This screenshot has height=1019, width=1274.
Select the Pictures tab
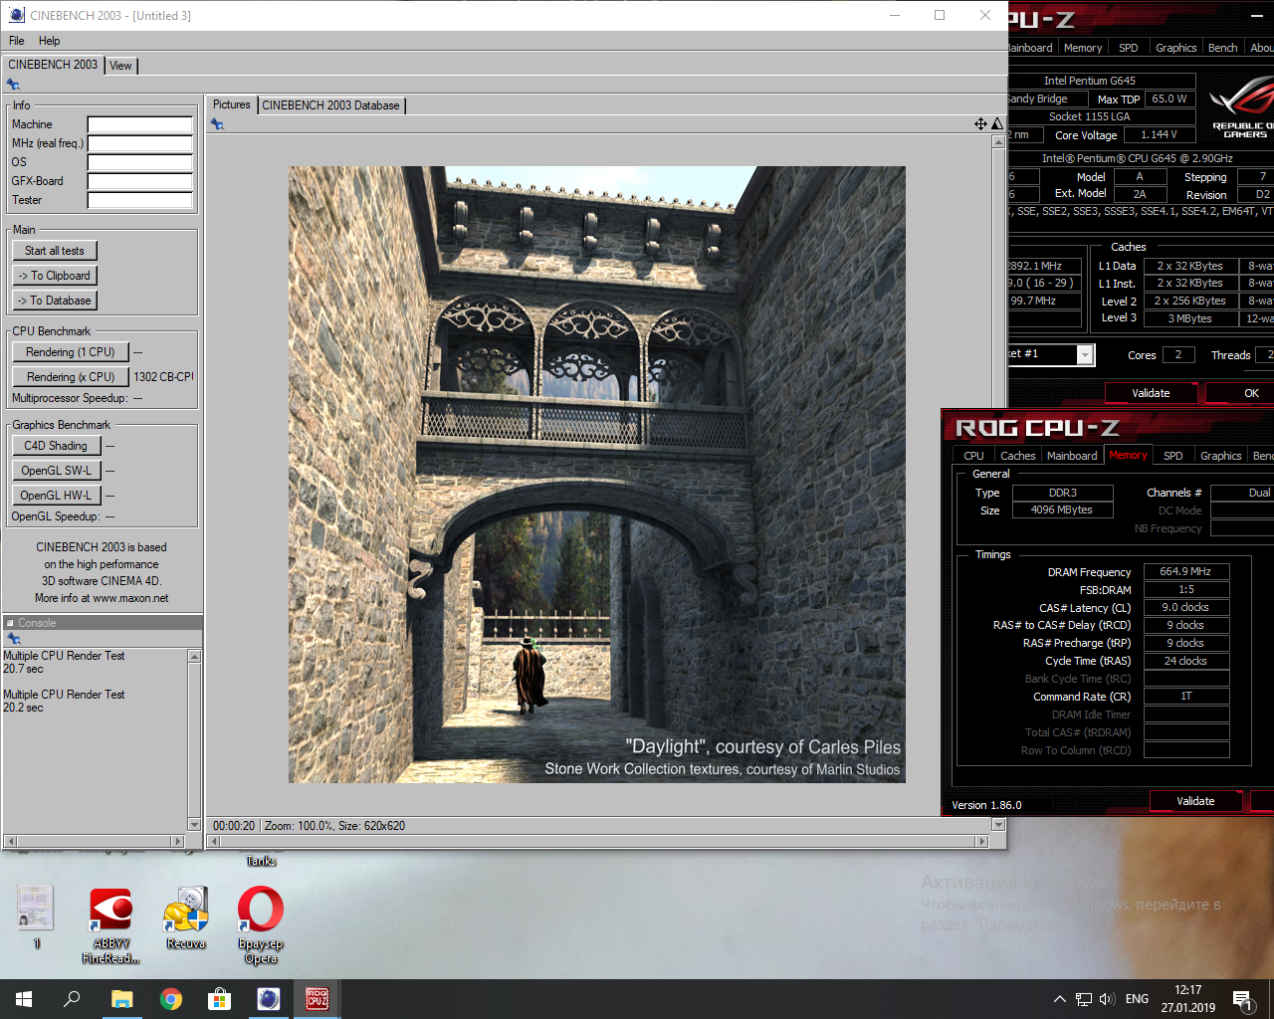click(x=232, y=104)
